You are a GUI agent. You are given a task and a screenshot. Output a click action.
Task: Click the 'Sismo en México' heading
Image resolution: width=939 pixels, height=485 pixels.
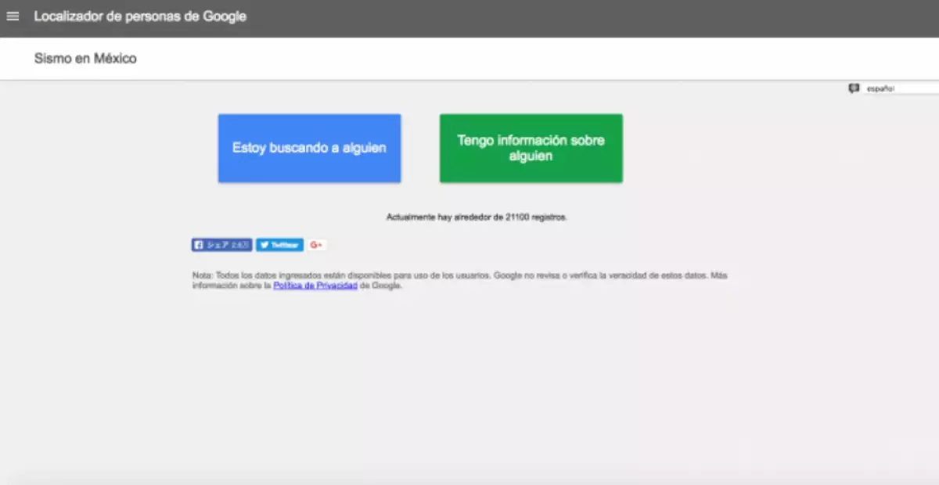[84, 58]
